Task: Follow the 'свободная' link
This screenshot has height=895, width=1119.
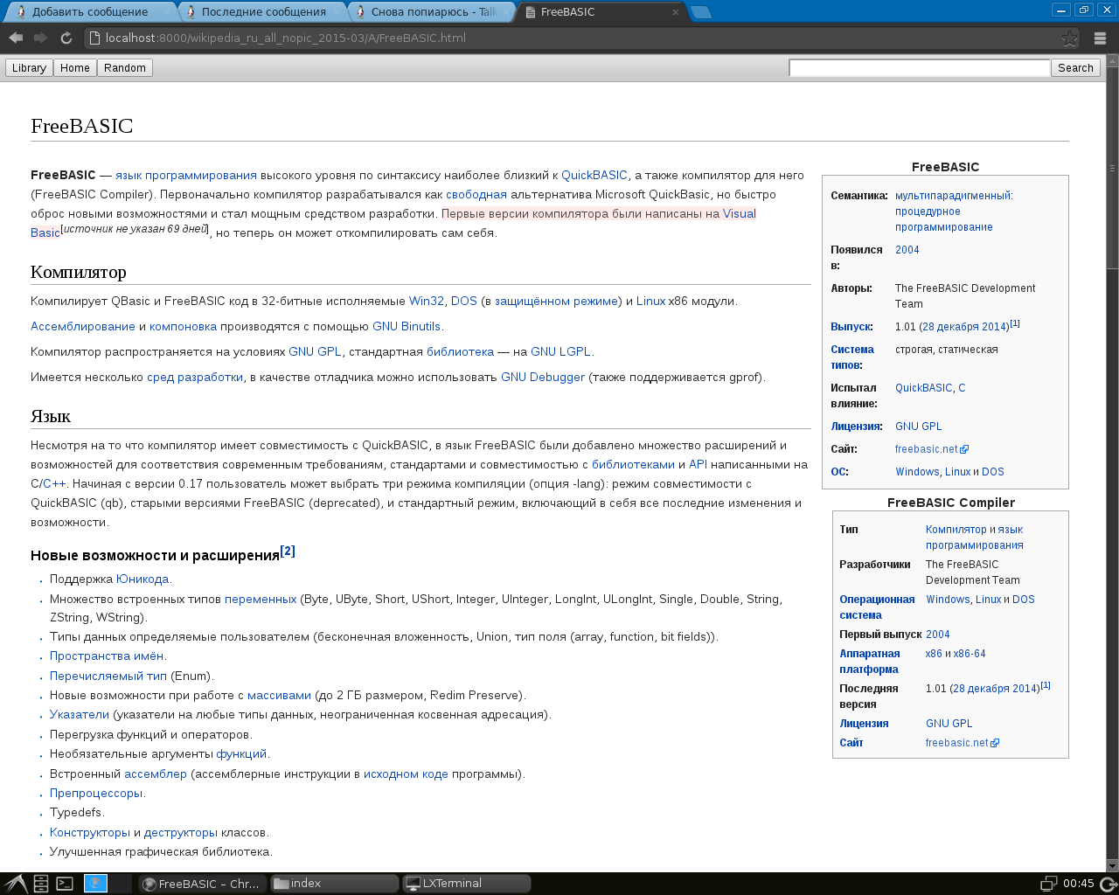Action: click(x=476, y=195)
